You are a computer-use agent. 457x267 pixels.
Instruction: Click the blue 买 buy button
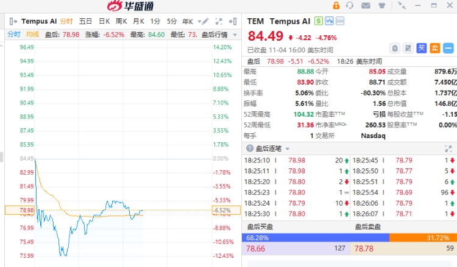tap(422, 48)
